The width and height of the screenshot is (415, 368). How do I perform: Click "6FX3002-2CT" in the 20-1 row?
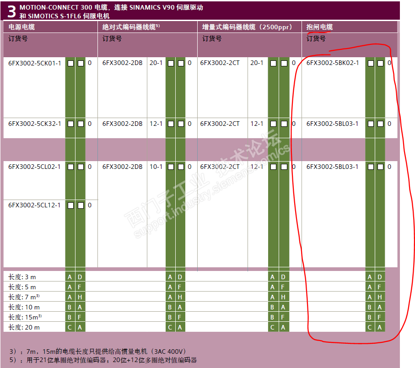pyautogui.click(x=220, y=63)
